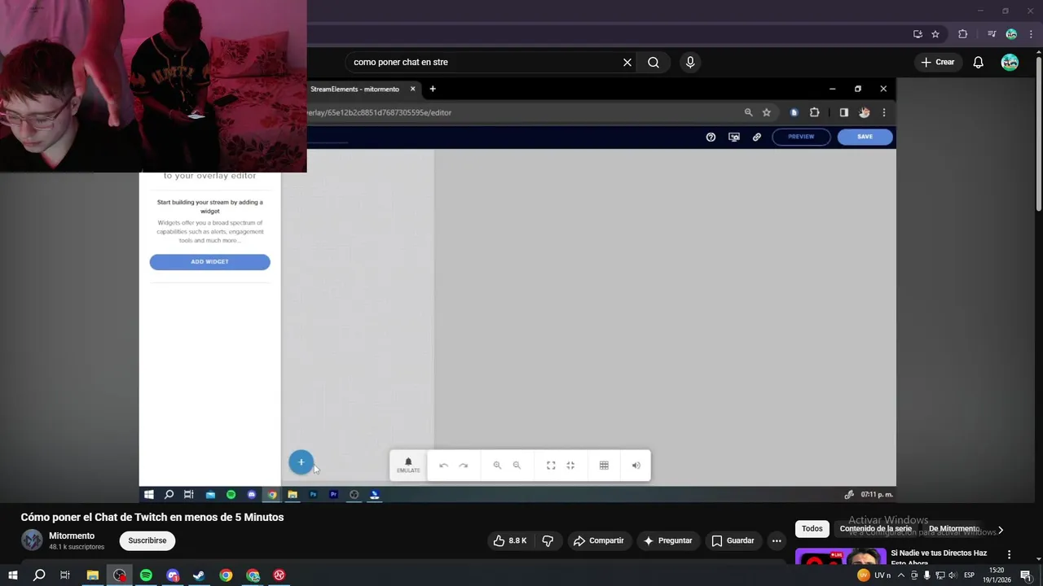Screen dimensions: 1043x586
Task: Click the Guardar save button
Action: point(733,540)
